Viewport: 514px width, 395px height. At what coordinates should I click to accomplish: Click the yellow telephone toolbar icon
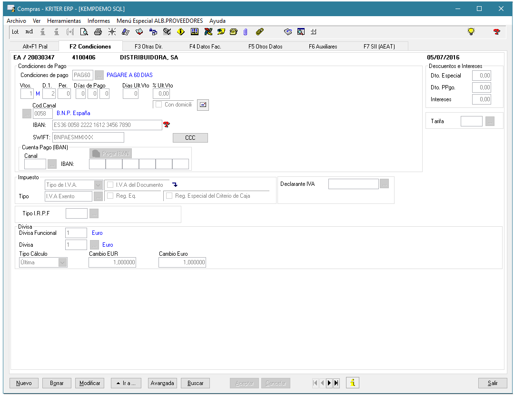[233, 32]
